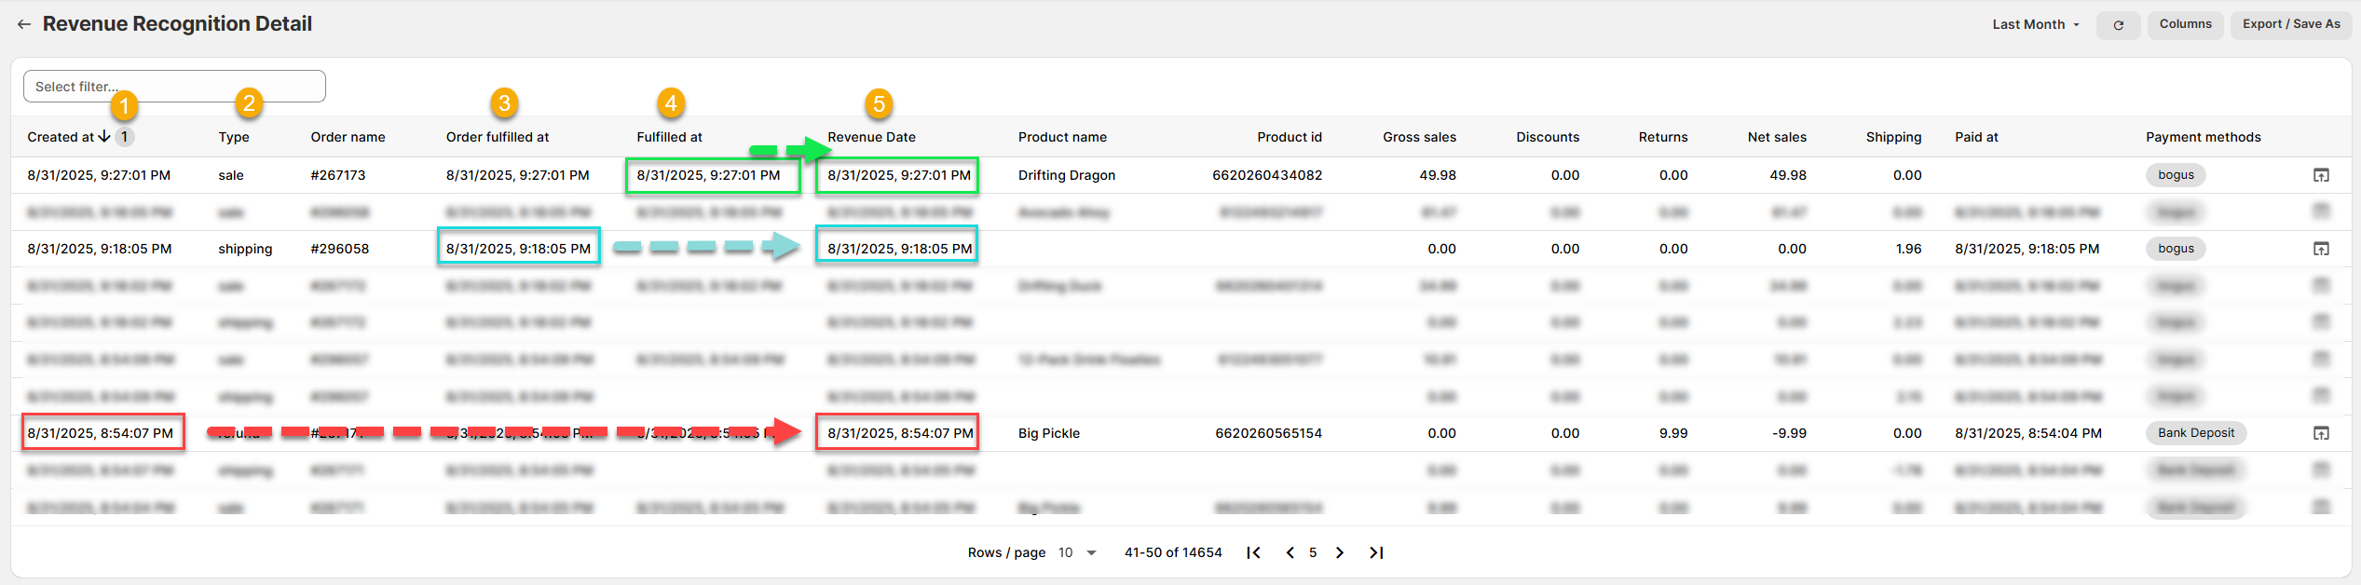
Task: Click the Columns button
Action: coord(2185,24)
